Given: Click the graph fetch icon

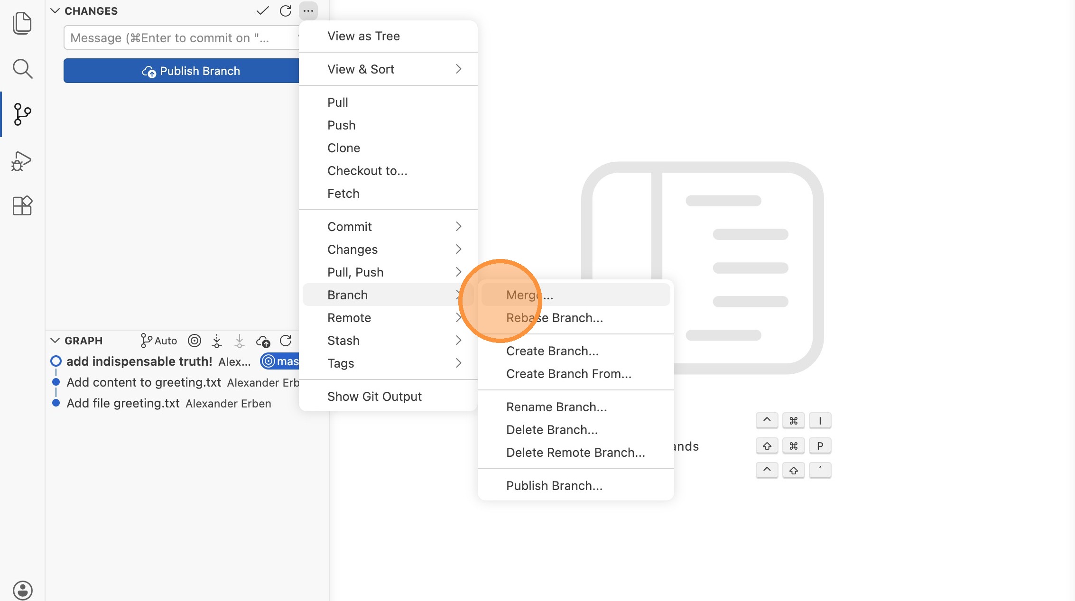Looking at the screenshot, I should tap(217, 341).
